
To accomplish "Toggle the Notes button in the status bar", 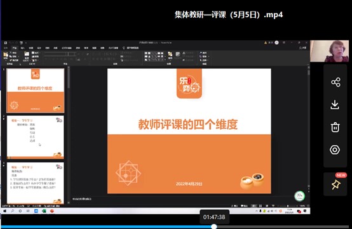I will pos(234,206).
